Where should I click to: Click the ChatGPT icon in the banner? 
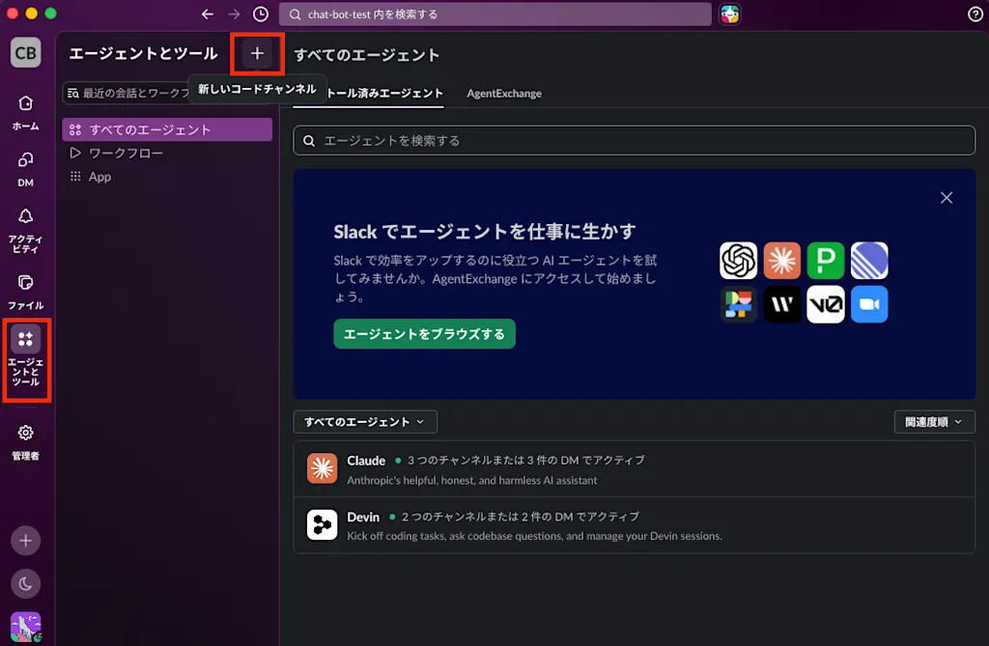pyautogui.click(x=738, y=260)
